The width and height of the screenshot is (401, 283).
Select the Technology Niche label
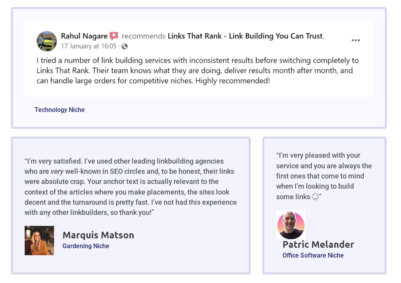[x=60, y=110]
